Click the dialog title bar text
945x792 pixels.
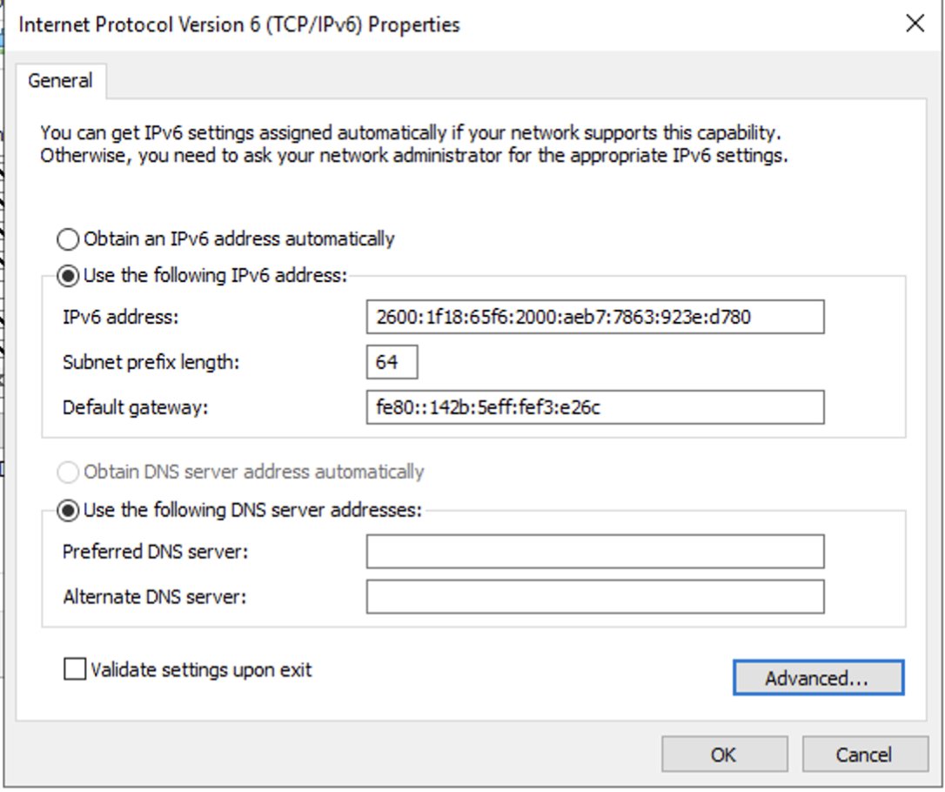pyautogui.click(x=239, y=24)
